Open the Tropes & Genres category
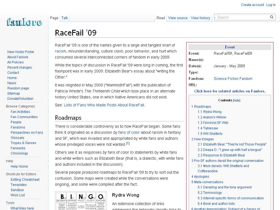The width and height of the screenshot is (280, 210). click(24, 143)
